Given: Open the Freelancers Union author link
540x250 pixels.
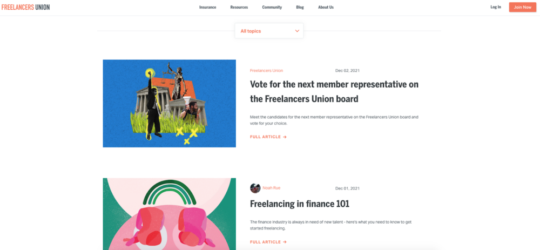Looking at the screenshot, I should [x=267, y=71].
